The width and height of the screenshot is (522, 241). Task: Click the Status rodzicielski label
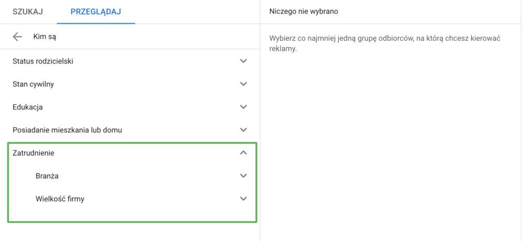pyautogui.click(x=43, y=61)
